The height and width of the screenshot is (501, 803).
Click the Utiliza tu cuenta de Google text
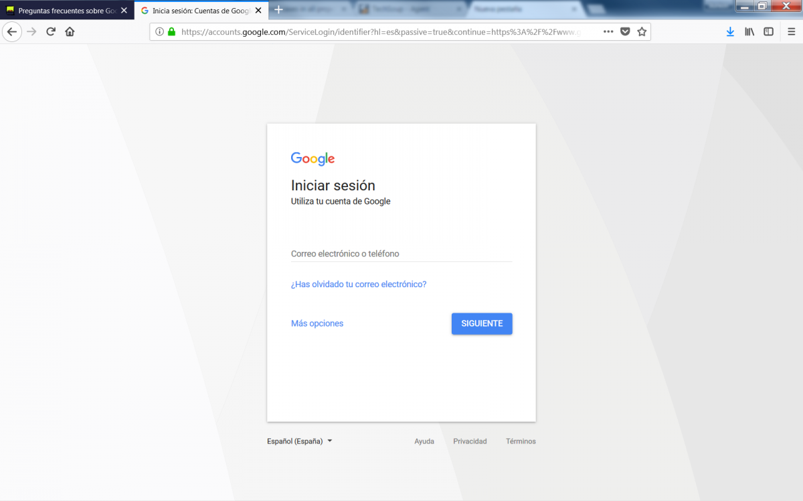point(341,201)
